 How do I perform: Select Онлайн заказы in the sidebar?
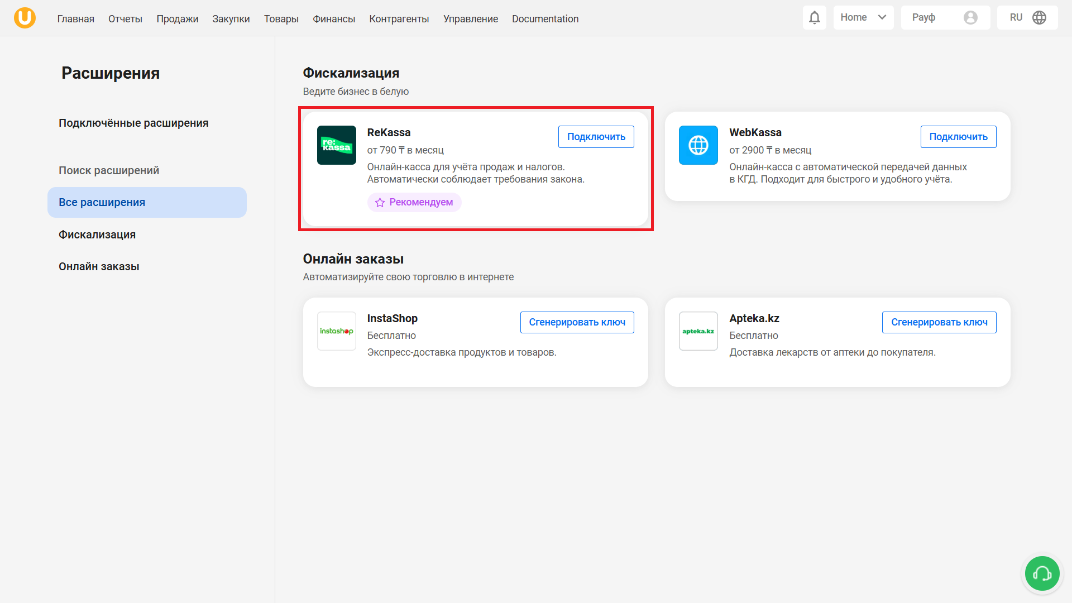tap(99, 266)
